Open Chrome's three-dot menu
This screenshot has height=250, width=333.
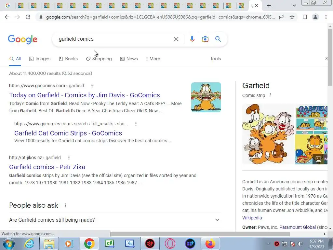(326, 17)
